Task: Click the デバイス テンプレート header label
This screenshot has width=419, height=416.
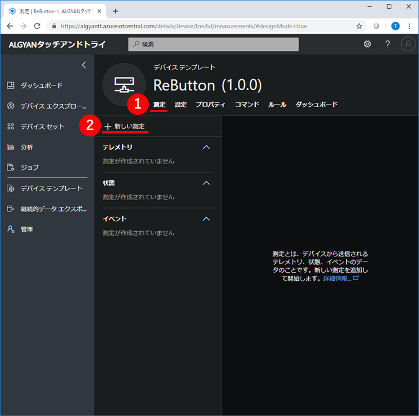Action: pyautogui.click(x=184, y=68)
